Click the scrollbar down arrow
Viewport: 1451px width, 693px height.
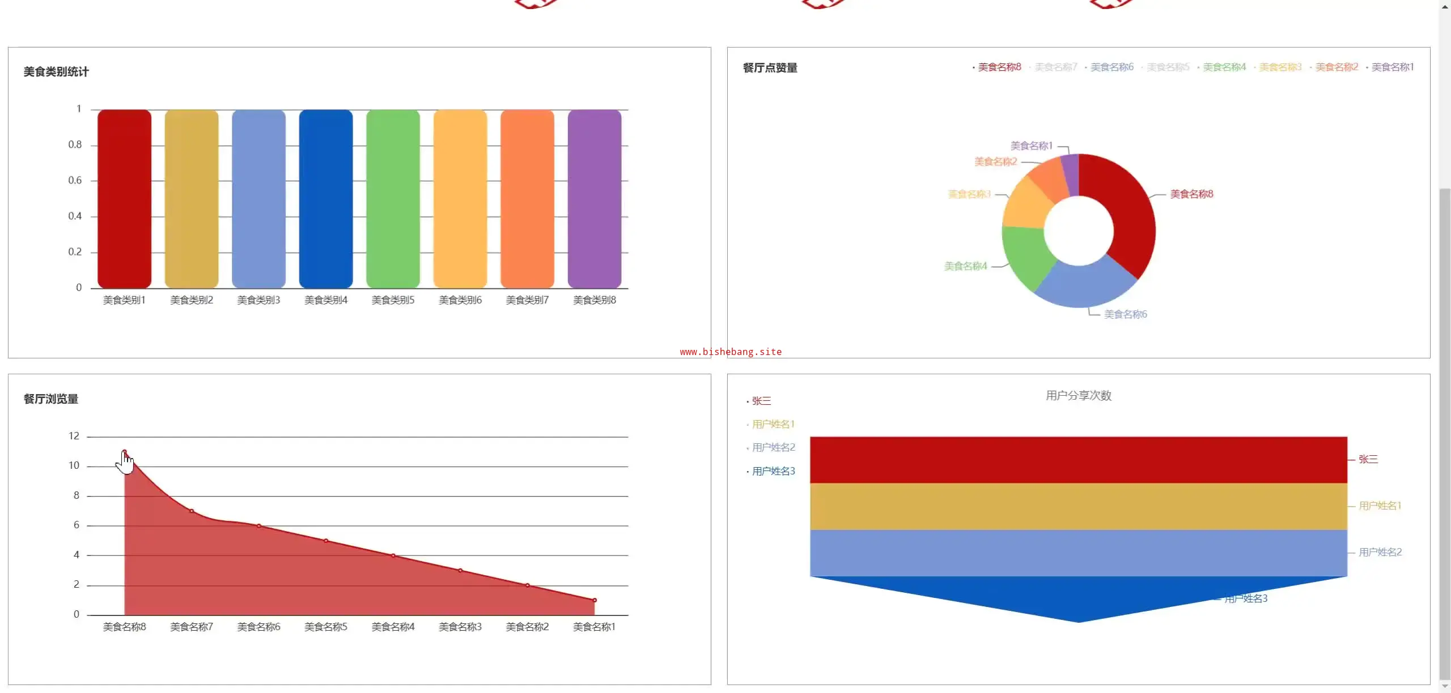tap(1445, 687)
